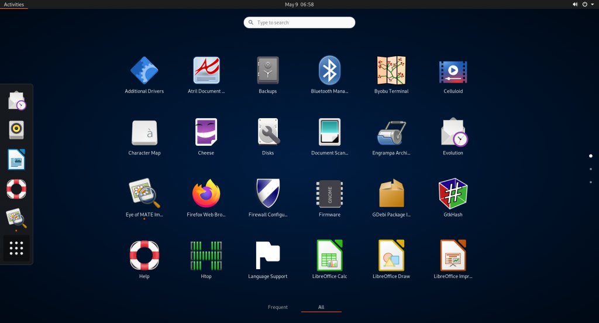The width and height of the screenshot is (599, 323).
Task: Launch GtkHash
Action: (x=453, y=198)
